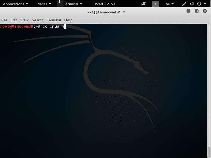The width and height of the screenshot is (211, 158).
Task: Click the root@OsmocomBB prompt text
Action: click(x=17, y=26)
